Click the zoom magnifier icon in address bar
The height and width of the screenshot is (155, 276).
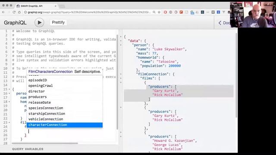[154, 12]
